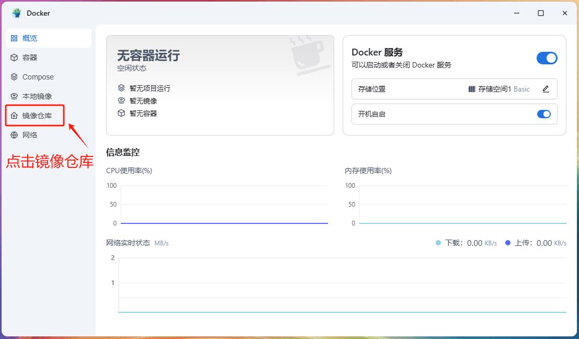The image size is (579, 339).
Task: Click the 暂无容器 status line
Action: [x=143, y=113]
